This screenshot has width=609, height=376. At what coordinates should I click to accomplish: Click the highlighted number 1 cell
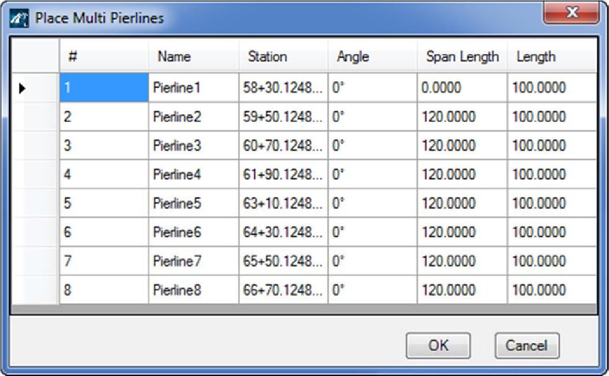click(x=104, y=88)
